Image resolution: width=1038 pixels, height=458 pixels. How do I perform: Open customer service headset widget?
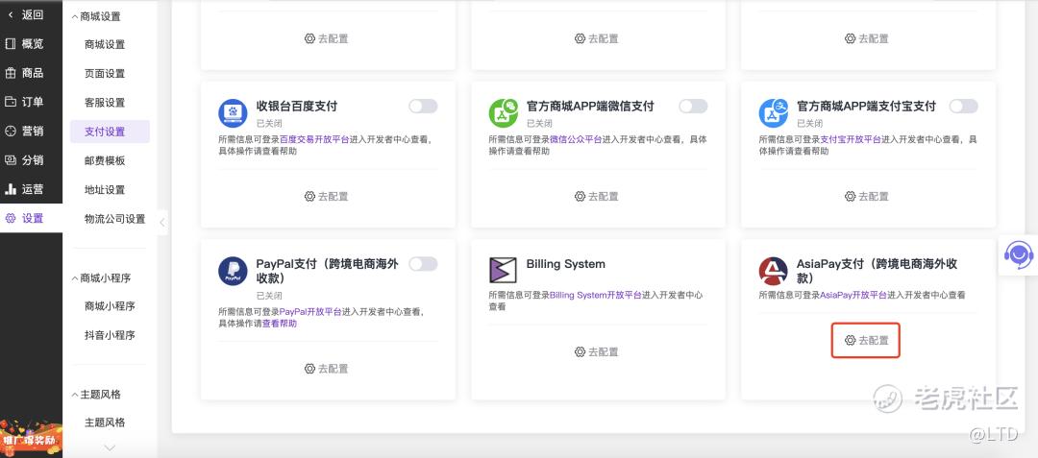tap(1018, 254)
